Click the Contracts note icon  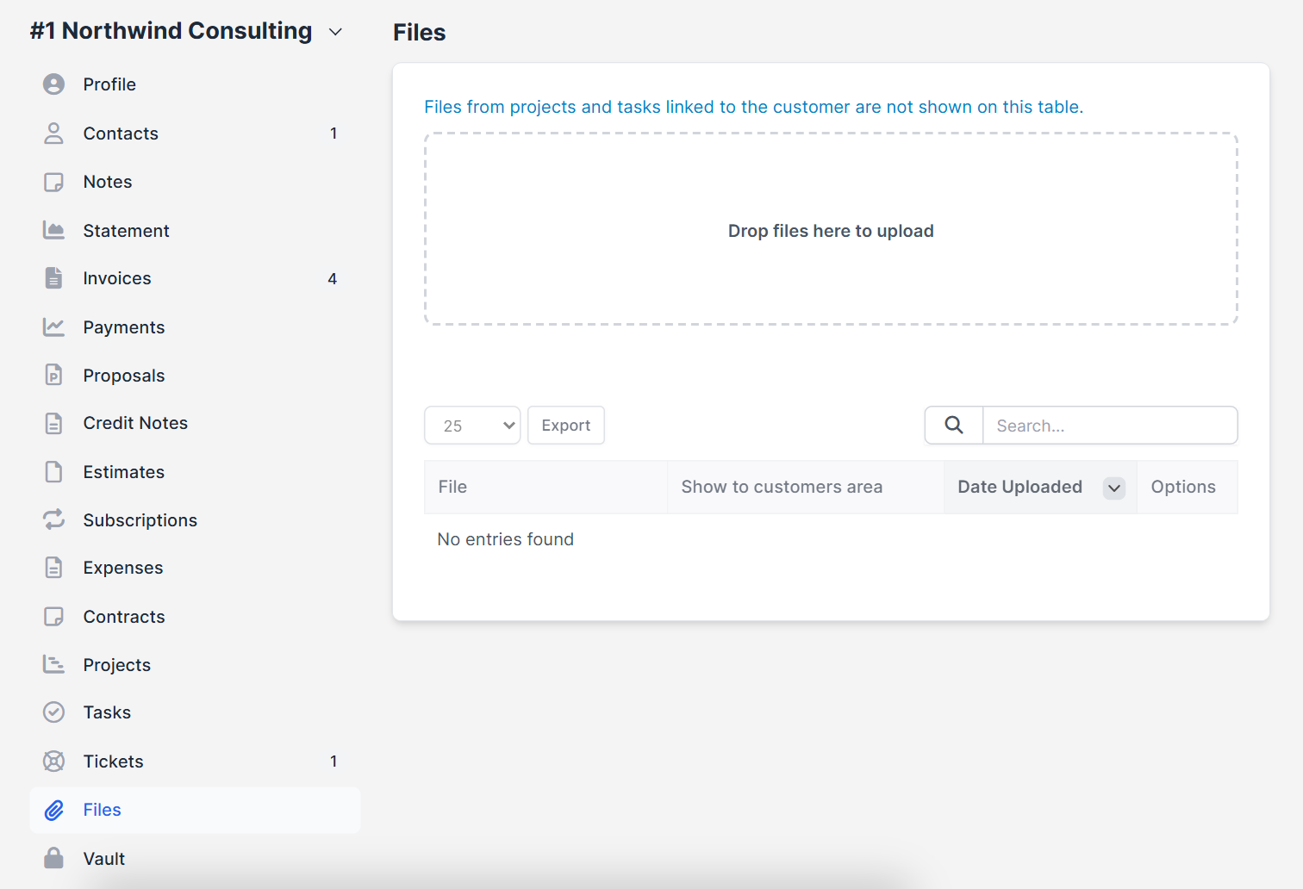pyautogui.click(x=53, y=617)
